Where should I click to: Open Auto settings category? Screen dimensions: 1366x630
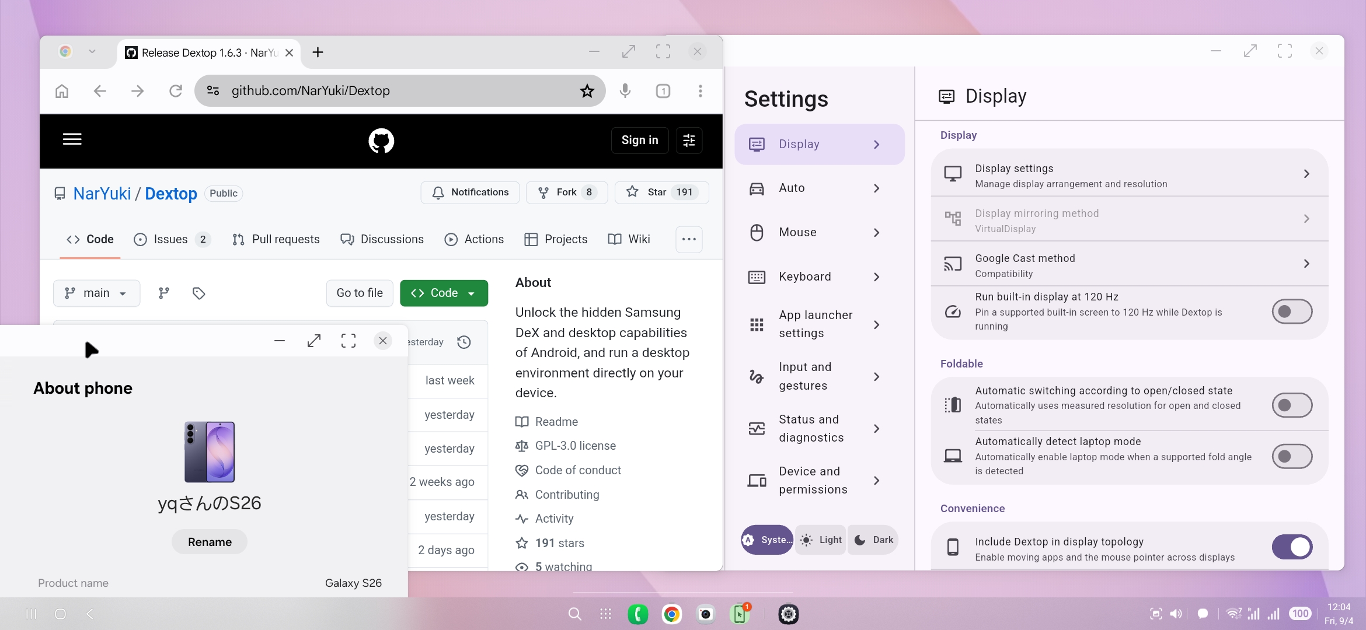820,188
